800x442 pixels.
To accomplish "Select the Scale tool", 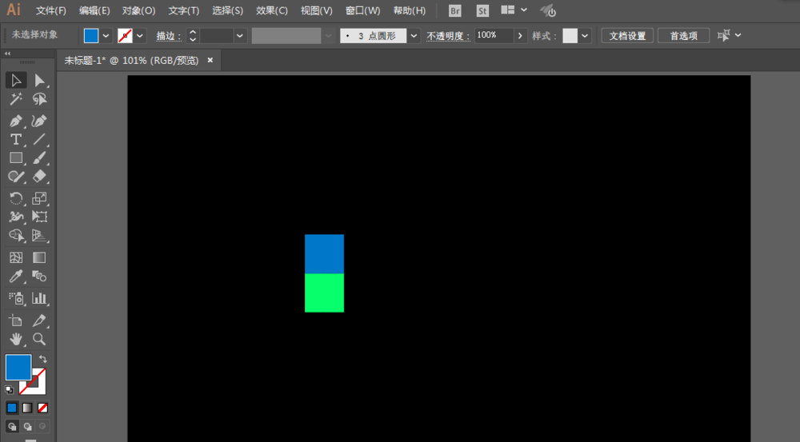I will [x=39, y=198].
